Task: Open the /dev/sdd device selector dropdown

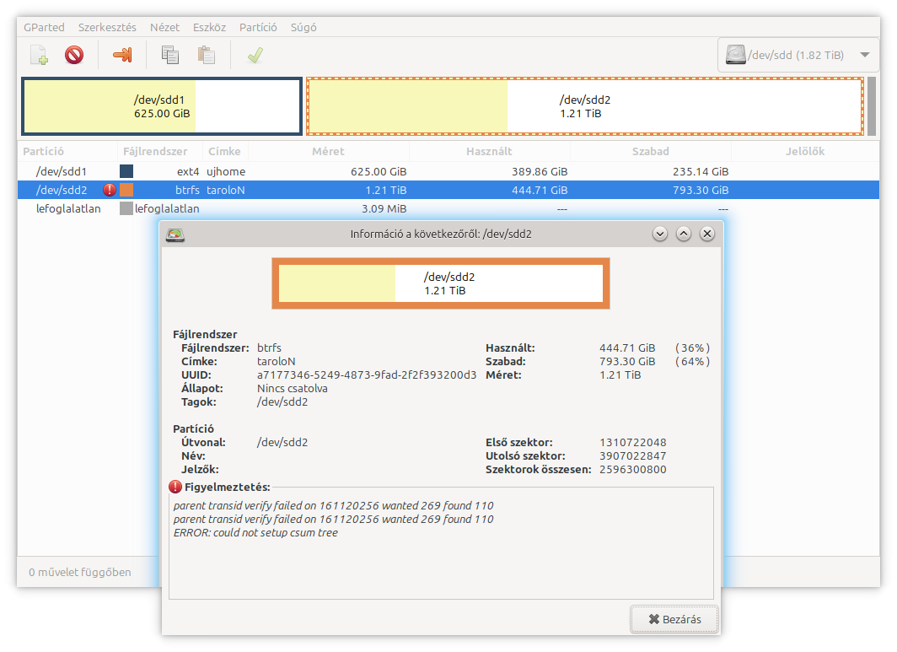Action: point(798,56)
